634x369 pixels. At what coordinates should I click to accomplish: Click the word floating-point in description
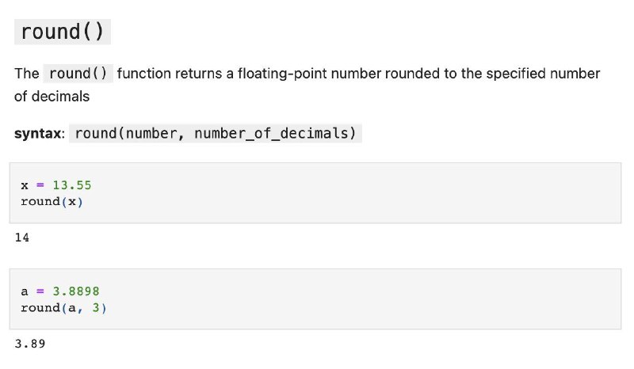[x=282, y=74]
